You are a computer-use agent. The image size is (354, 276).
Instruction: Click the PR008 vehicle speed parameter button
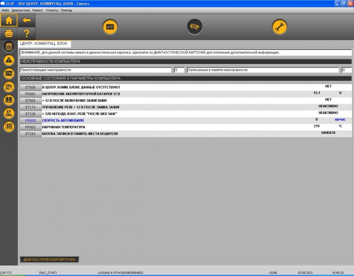coord(30,121)
